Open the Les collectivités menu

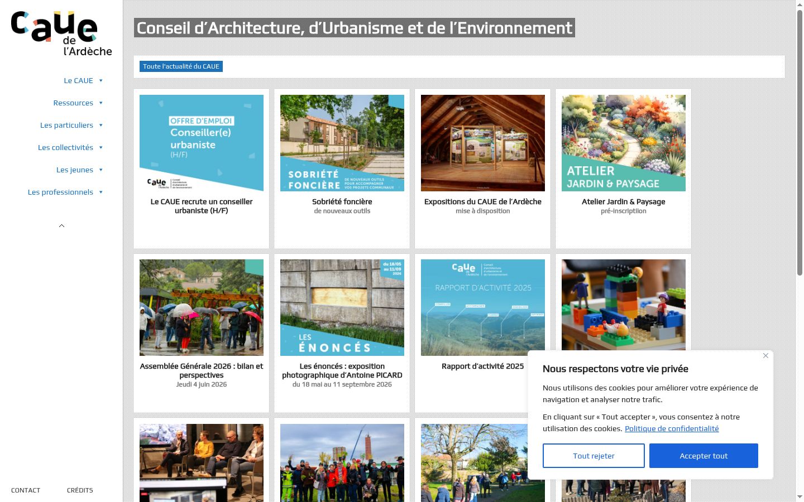pos(65,147)
